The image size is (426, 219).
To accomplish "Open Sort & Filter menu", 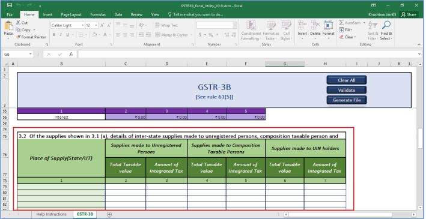I will point(373,31).
